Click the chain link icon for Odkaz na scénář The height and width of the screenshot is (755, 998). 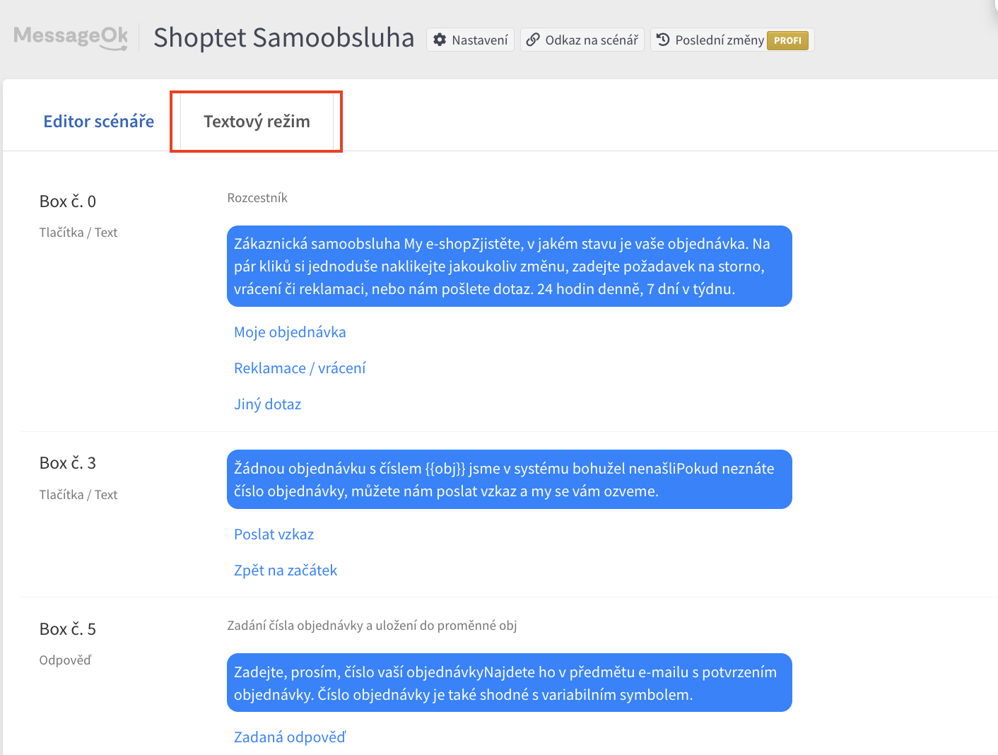point(533,40)
